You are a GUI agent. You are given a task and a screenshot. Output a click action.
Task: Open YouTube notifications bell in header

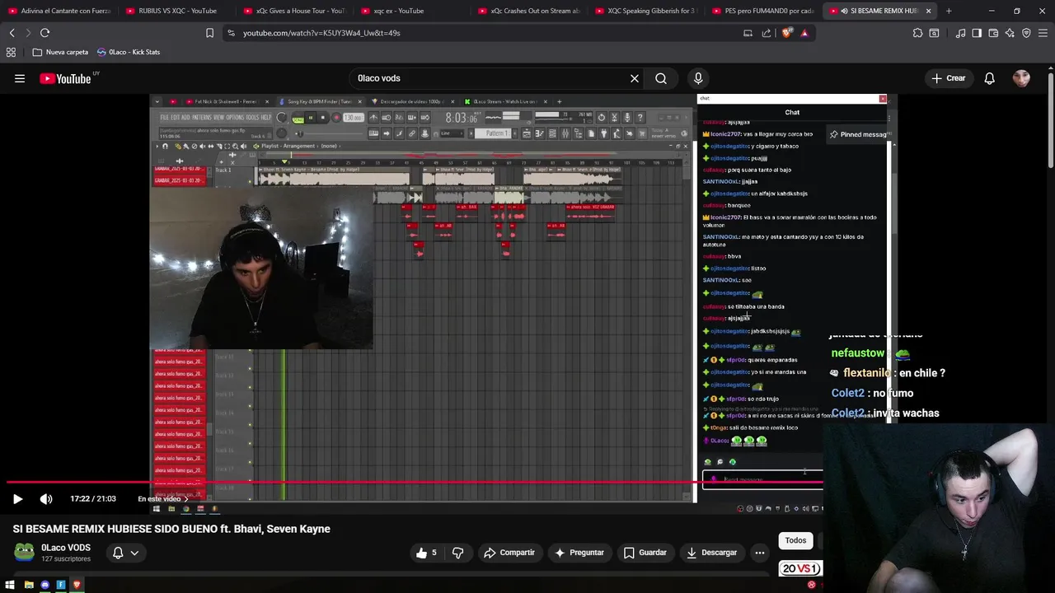989,78
